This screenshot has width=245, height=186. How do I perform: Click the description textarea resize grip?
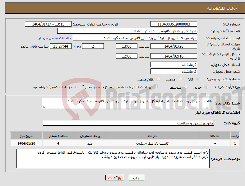pyautogui.click(x=44, y=107)
